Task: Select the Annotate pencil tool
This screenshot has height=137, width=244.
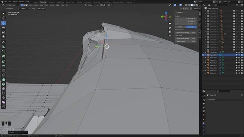Action: pyautogui.click(x=3, y=42)
